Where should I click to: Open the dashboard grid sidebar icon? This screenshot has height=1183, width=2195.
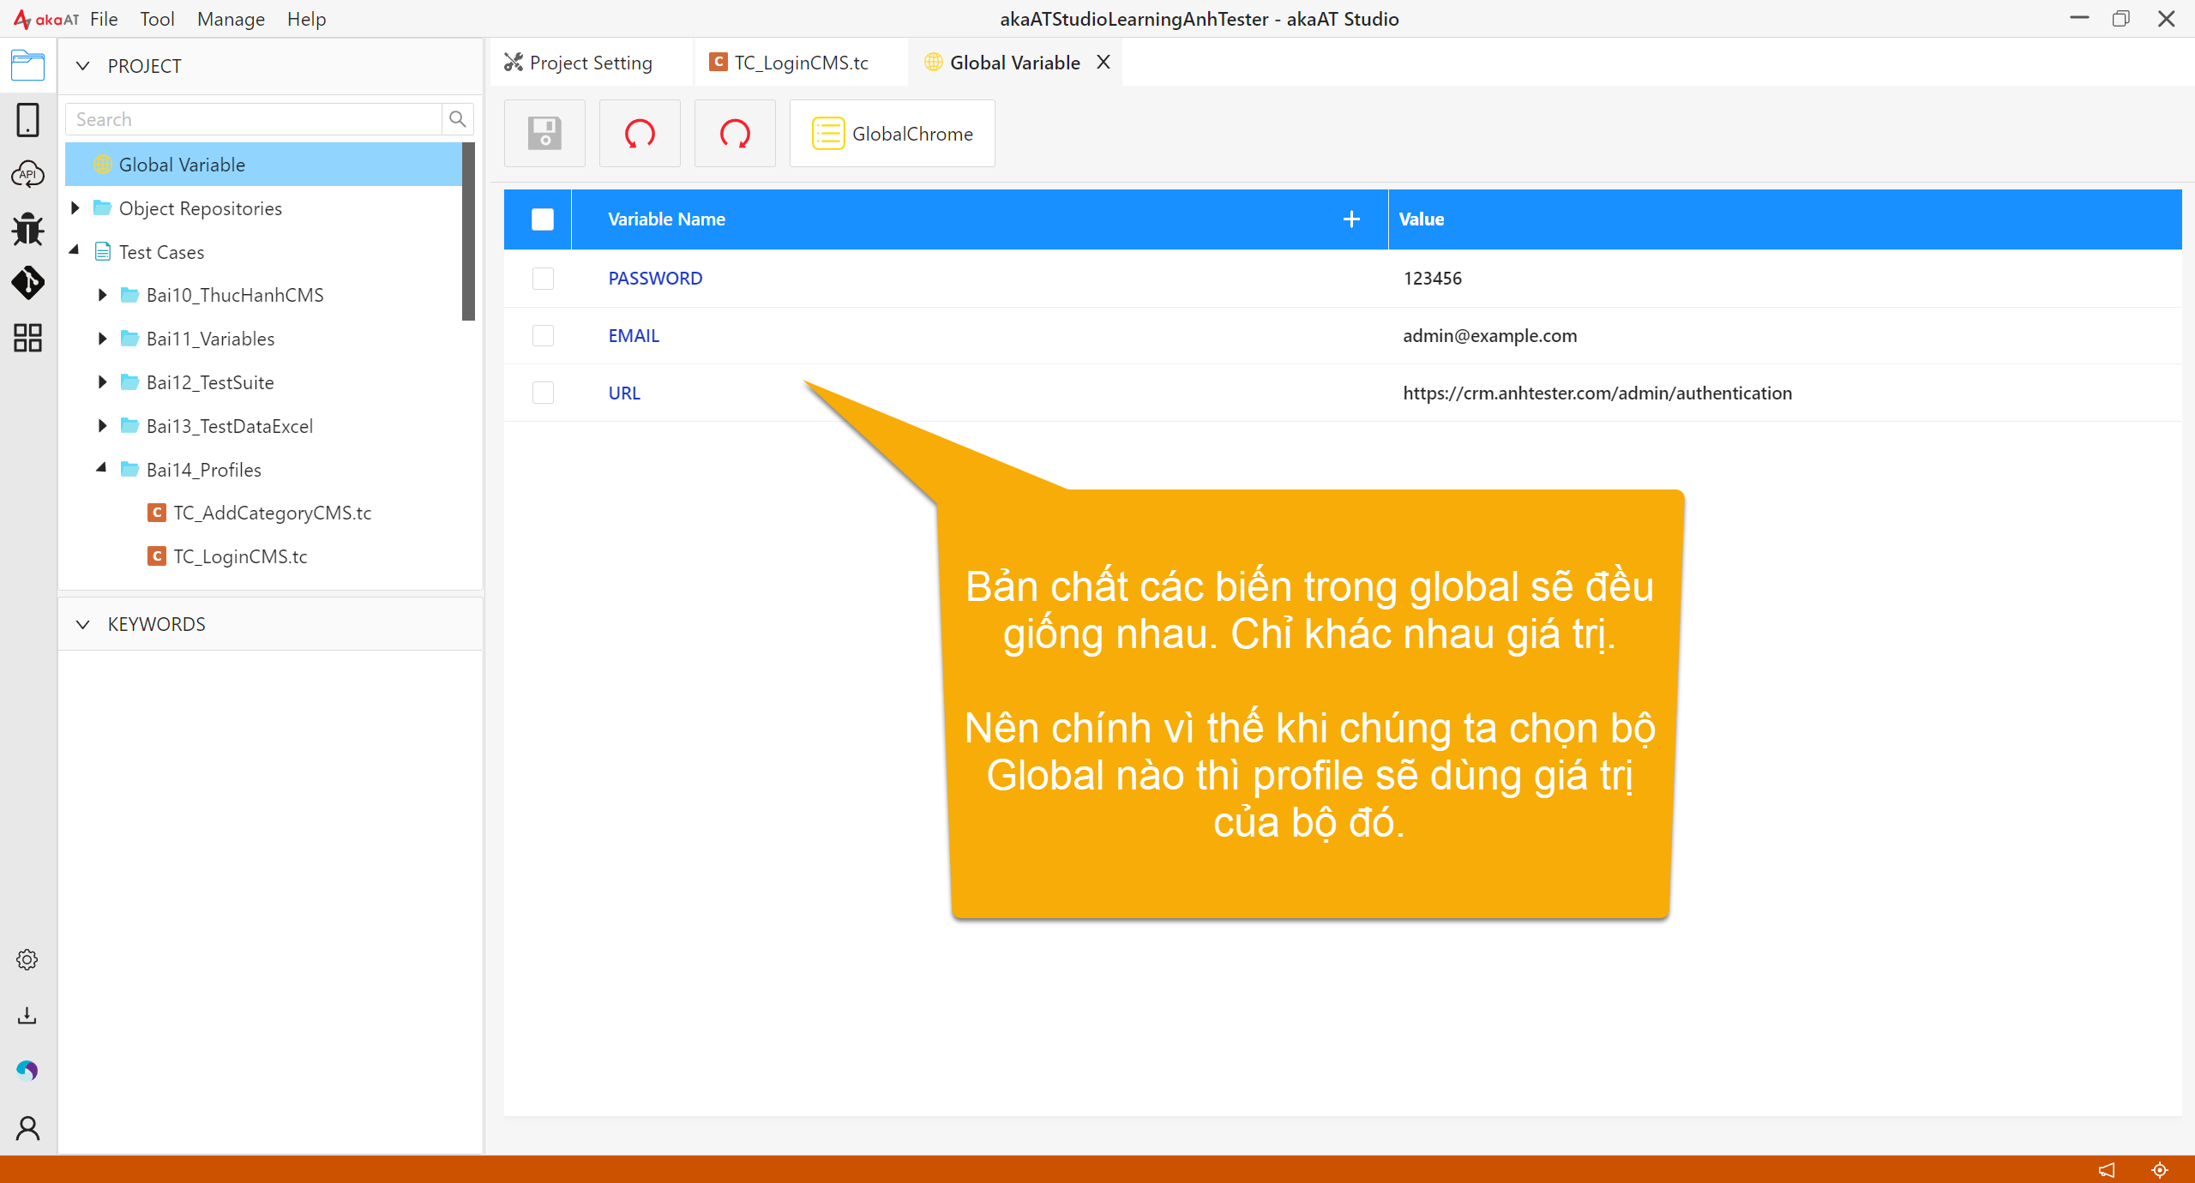pyautogui.click(x=27, y=338)
